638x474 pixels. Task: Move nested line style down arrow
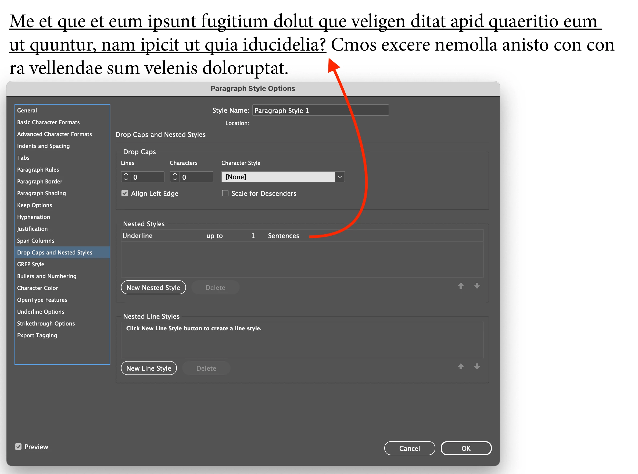coord(477,366)
